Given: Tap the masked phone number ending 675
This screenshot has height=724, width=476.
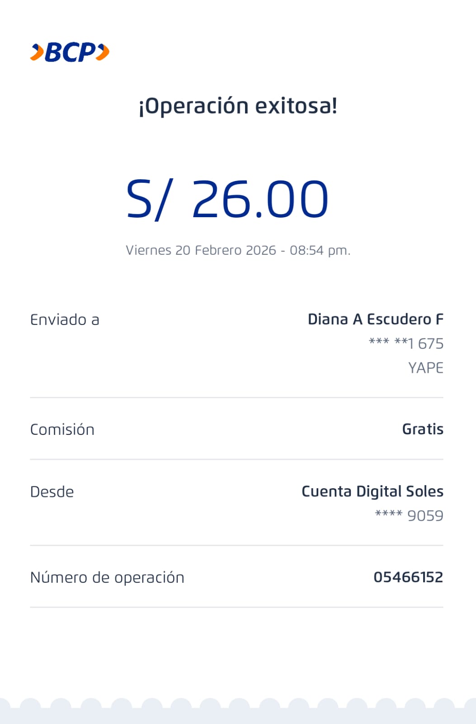Looking at the screenshot, I should 406,343.
